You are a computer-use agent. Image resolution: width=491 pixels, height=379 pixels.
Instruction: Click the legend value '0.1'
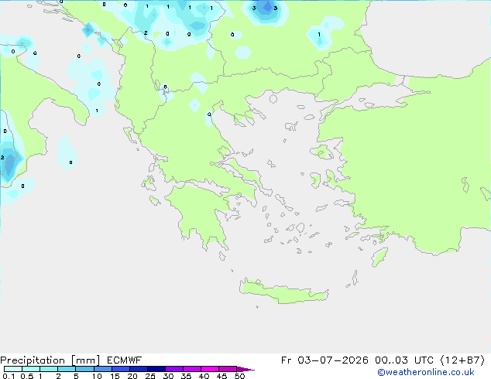9,376
